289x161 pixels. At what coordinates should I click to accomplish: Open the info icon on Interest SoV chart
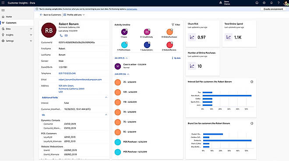pyautogui.click(x=252, y=82)
